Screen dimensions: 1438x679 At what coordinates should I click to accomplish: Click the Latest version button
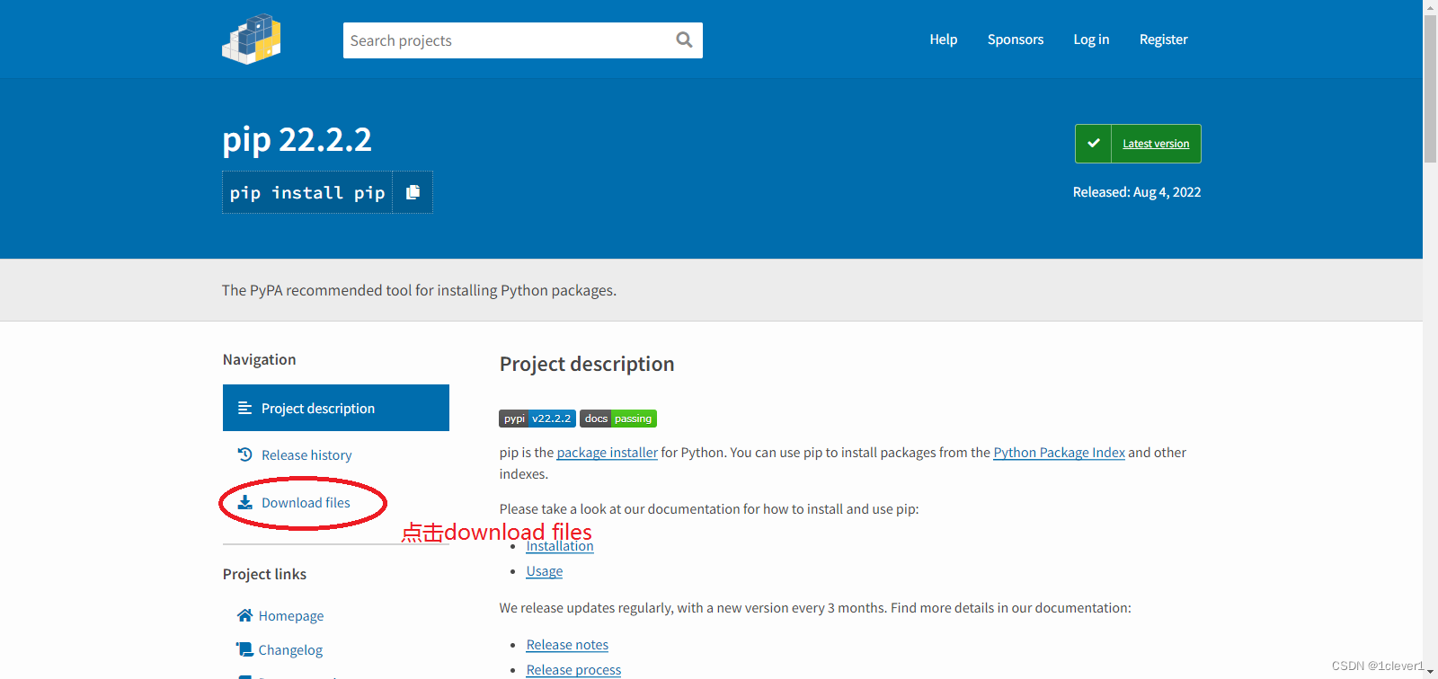(x=1138, y=144)
